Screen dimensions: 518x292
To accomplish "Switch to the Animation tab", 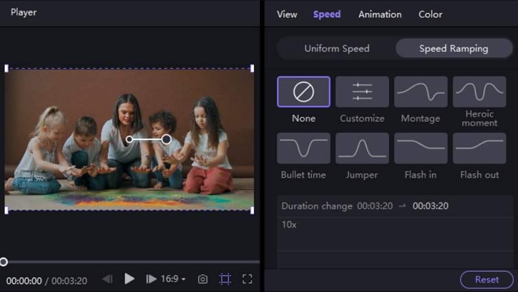I will [380, 14].
